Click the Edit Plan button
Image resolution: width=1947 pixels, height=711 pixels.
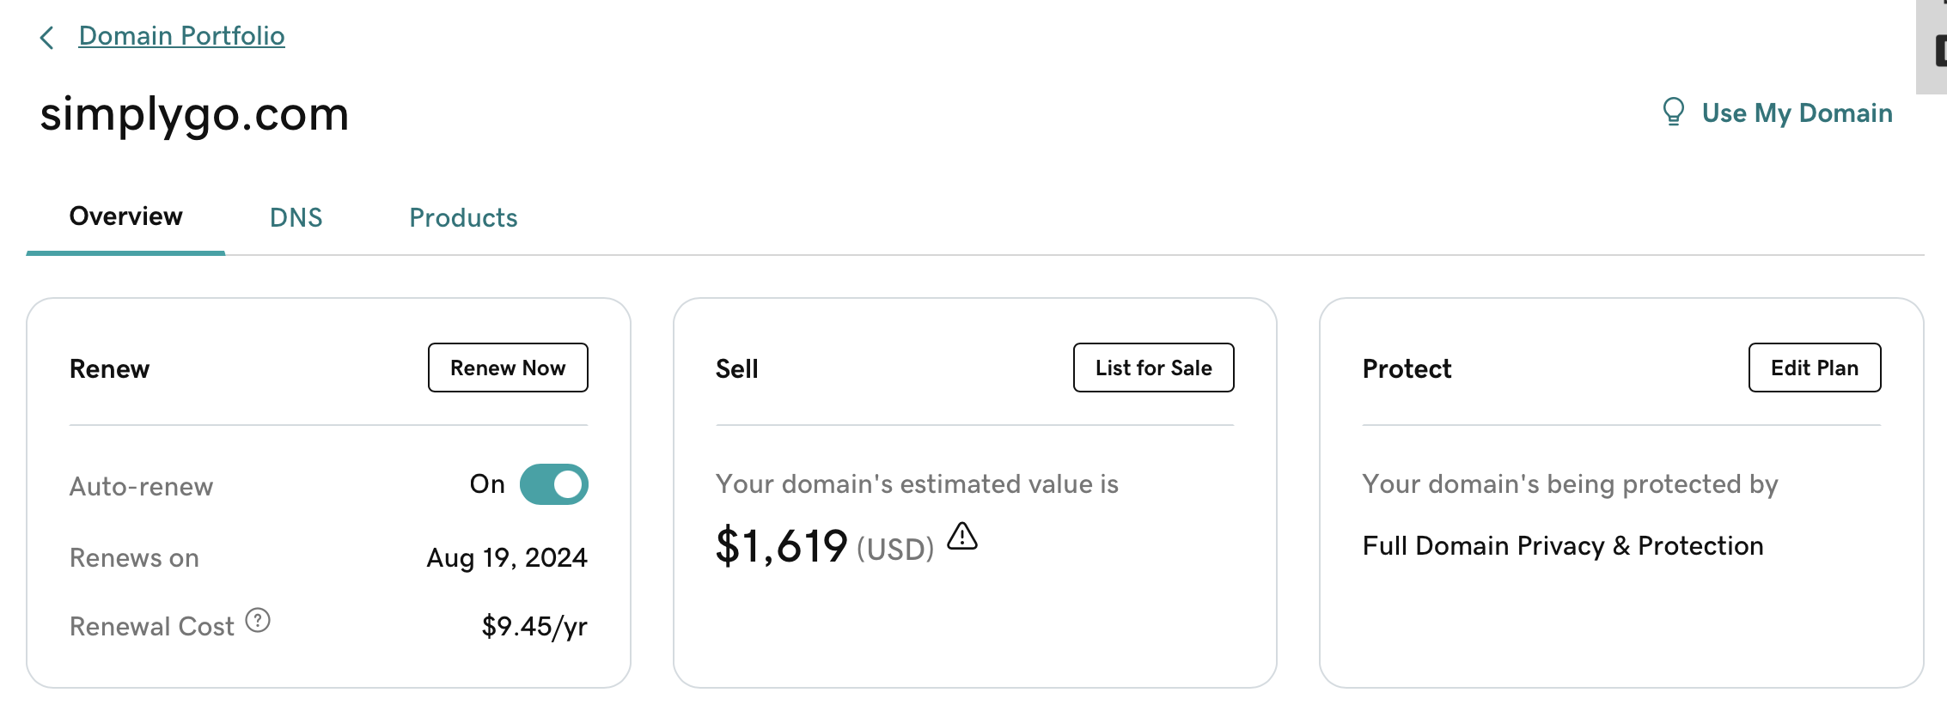1814,368
